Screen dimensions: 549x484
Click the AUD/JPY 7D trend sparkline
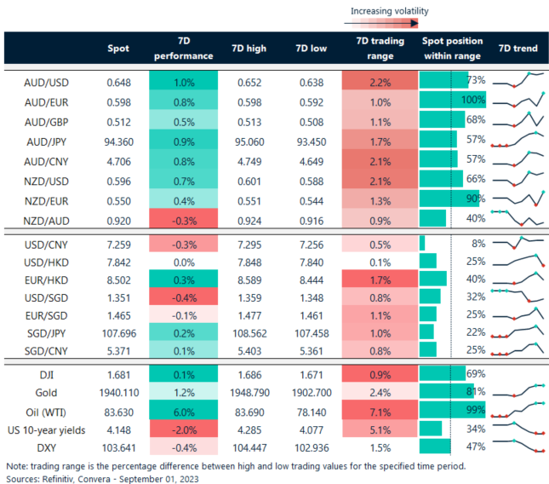pyautogui.click(x=518, y=139)
